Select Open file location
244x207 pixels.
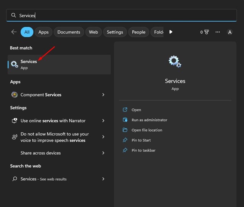147,130
